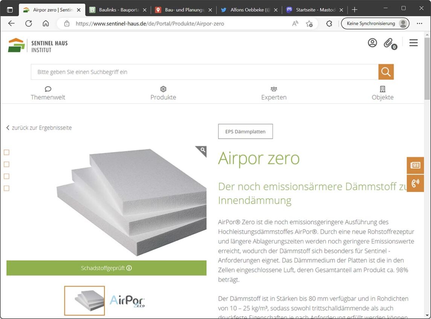Open user account profile icon
The image size is (431, 319).
[x=373, y=43]
